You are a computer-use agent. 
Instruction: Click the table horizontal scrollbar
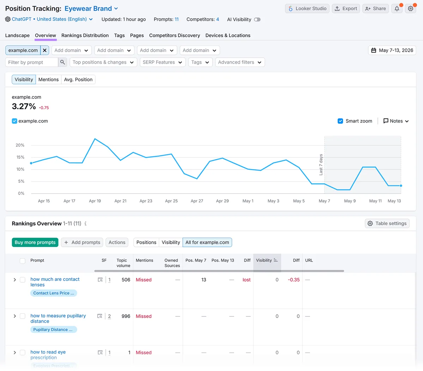(219, 271)
